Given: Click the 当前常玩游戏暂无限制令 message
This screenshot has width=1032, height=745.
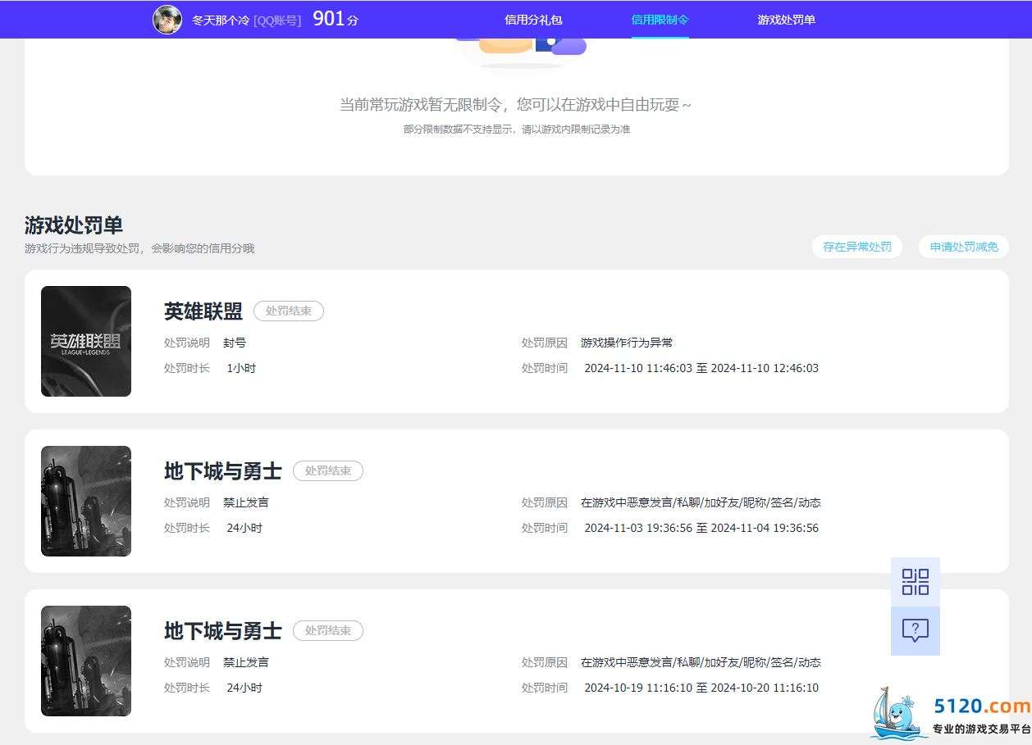Looking at the screenshot, I should (x=516, y=105).
